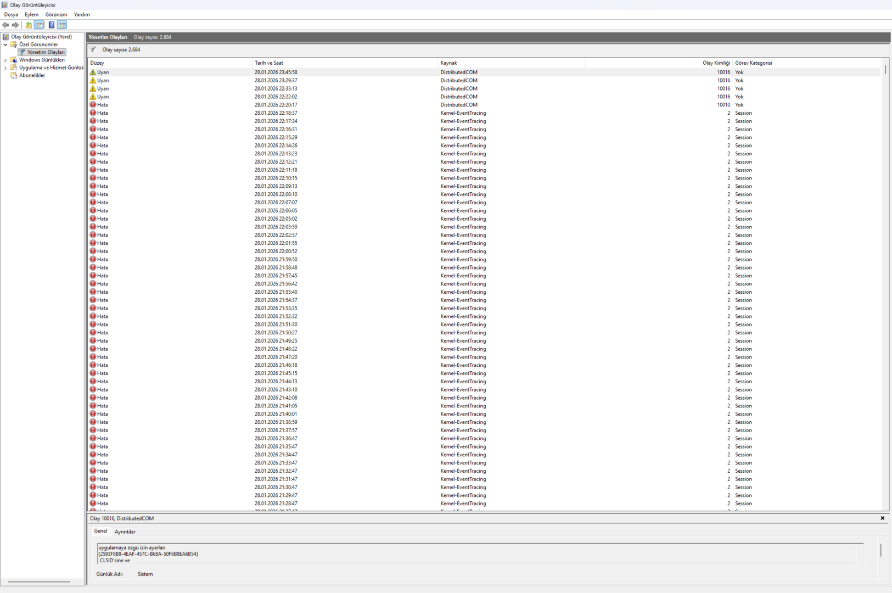Select the Abonelikler tree item
The width and height of the screenshot is (892, 593).
[x=32, y=75]
